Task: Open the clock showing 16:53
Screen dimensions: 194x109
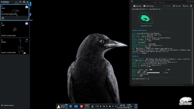Action: click(122, 106)
